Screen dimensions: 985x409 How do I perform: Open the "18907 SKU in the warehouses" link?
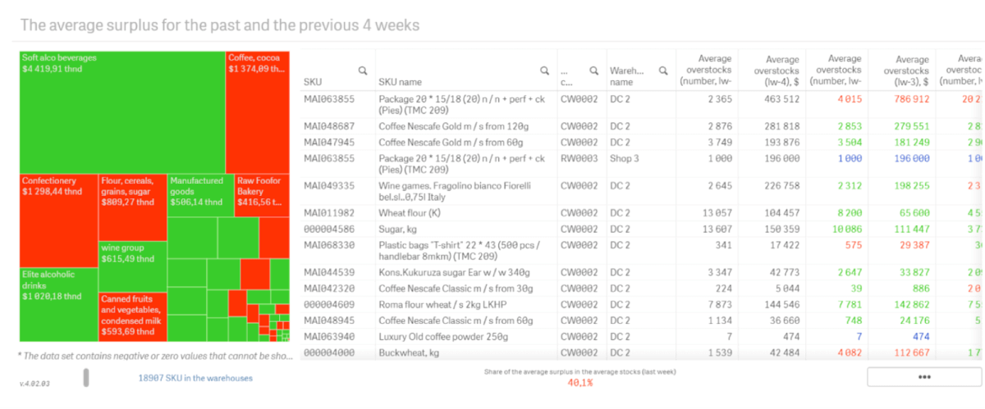click(x=195, y=378)
